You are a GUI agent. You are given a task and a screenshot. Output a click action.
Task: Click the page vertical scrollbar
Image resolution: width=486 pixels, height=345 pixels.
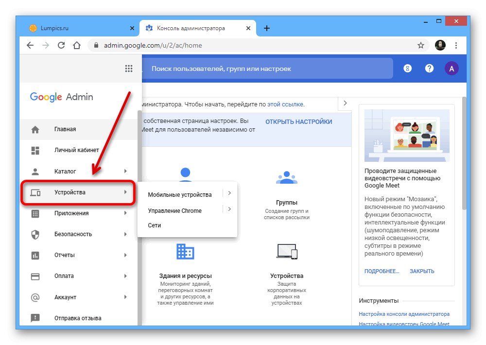point(464,154)
